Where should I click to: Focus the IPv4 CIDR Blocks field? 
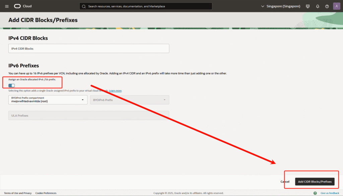tap(89, 48)
